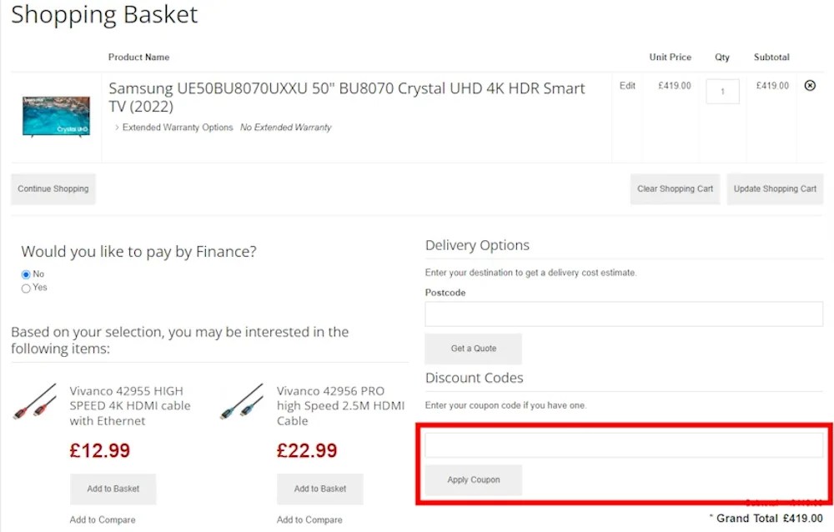Add the 2.5M HDMI Cable to Compare

309,519
